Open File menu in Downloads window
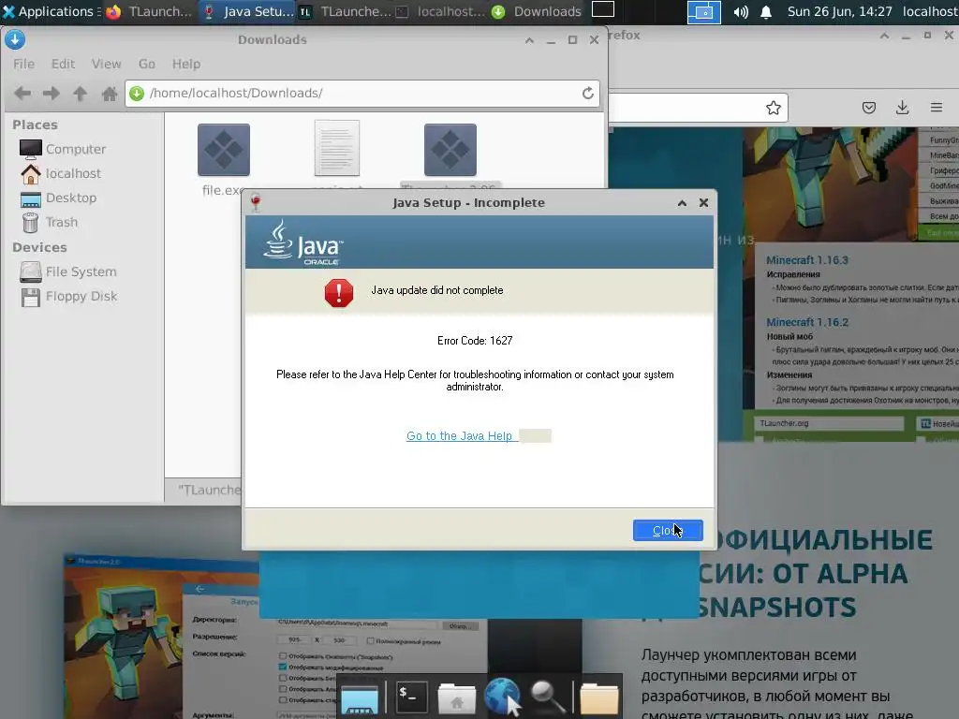The image size is (959, 719). click(x=23, y=64)
